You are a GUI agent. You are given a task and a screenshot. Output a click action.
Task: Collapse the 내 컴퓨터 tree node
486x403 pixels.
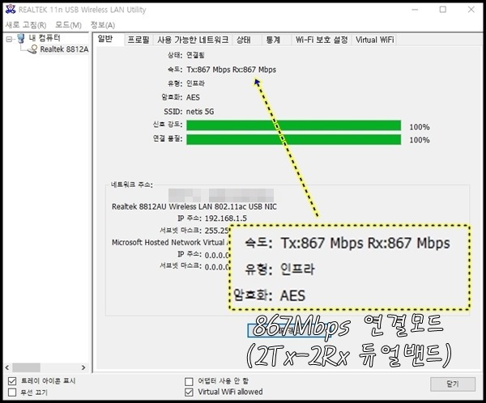(9, 39)
